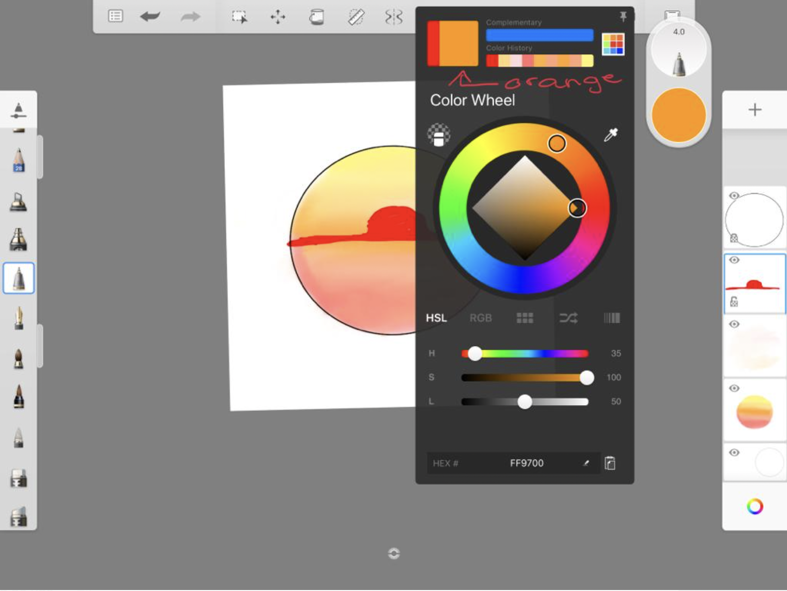Switch to RGB sliders tab
This screenshot has height=591, width=787.
[x=481, y=318]
